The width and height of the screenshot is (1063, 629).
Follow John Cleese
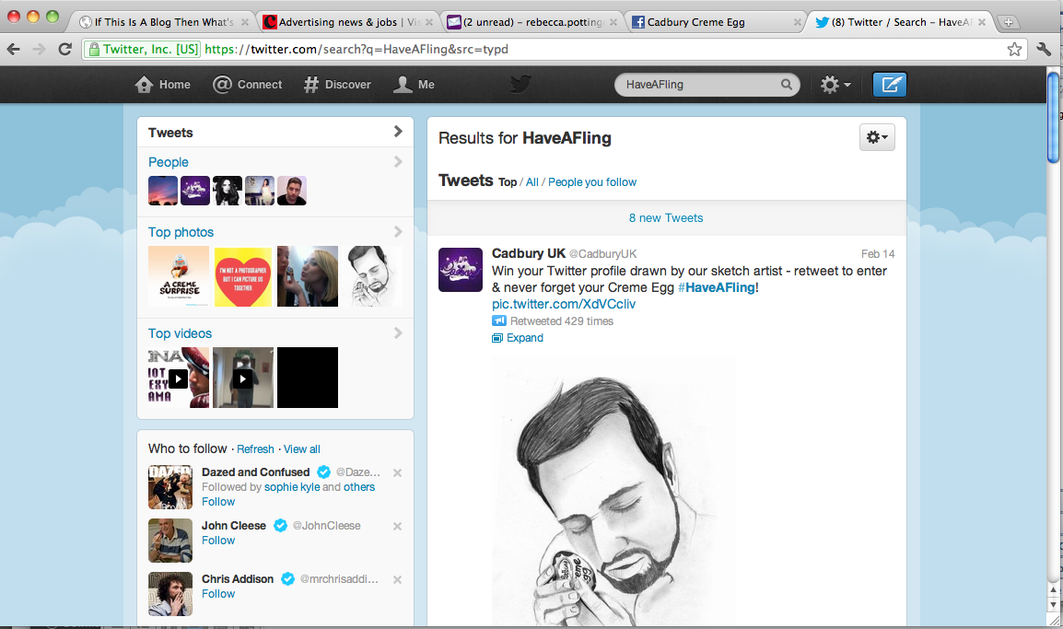pos(218,541)
